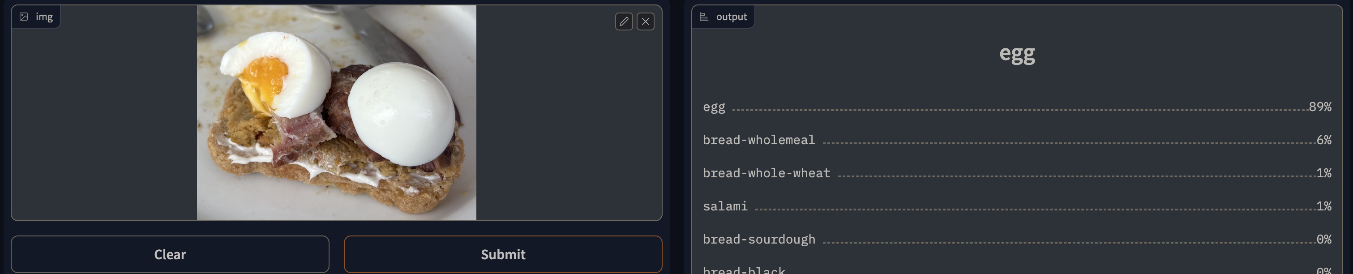This screenshot has width=1353, height=274.
Task: Click the pencil edit image icon
Action: [624, 21]
